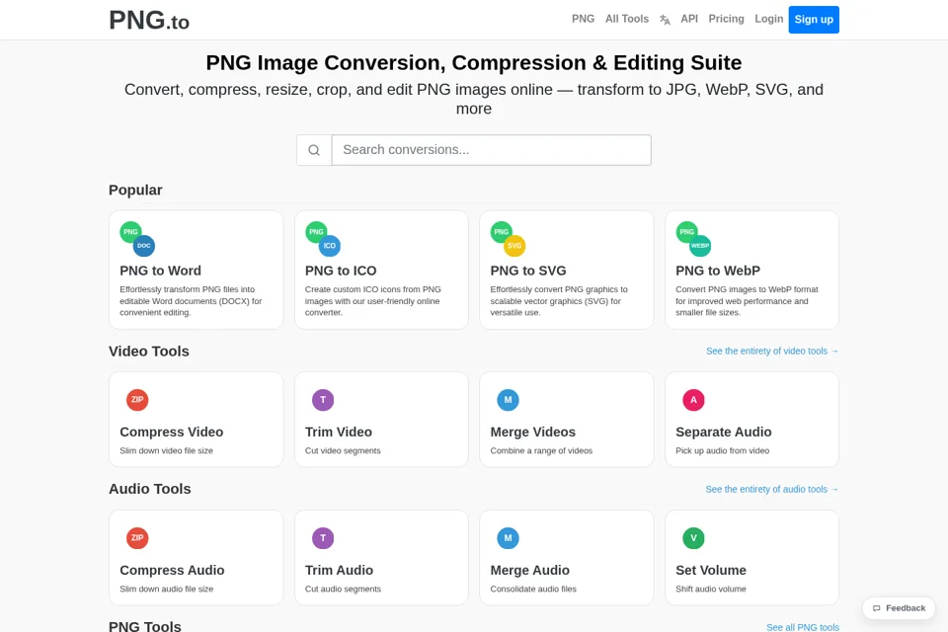The height and width of the screenshot is (632, 948).
Task: Click the pink Separate Audio icon
Action: tap(693, 400)
